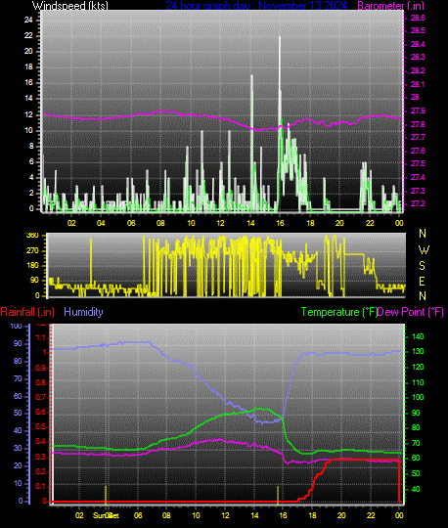The width and height of the screenshot is (448, 528).
Task: Click the W compass label
Action: [424, 250]
